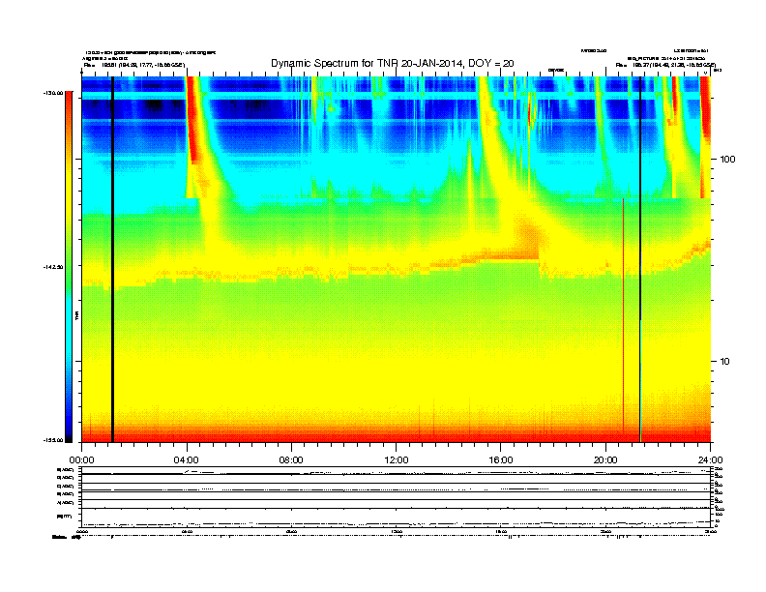This screenshot has height=592, width=766.
Task: Click the dark blue bottom of color bar
Action: coord(69,432)
